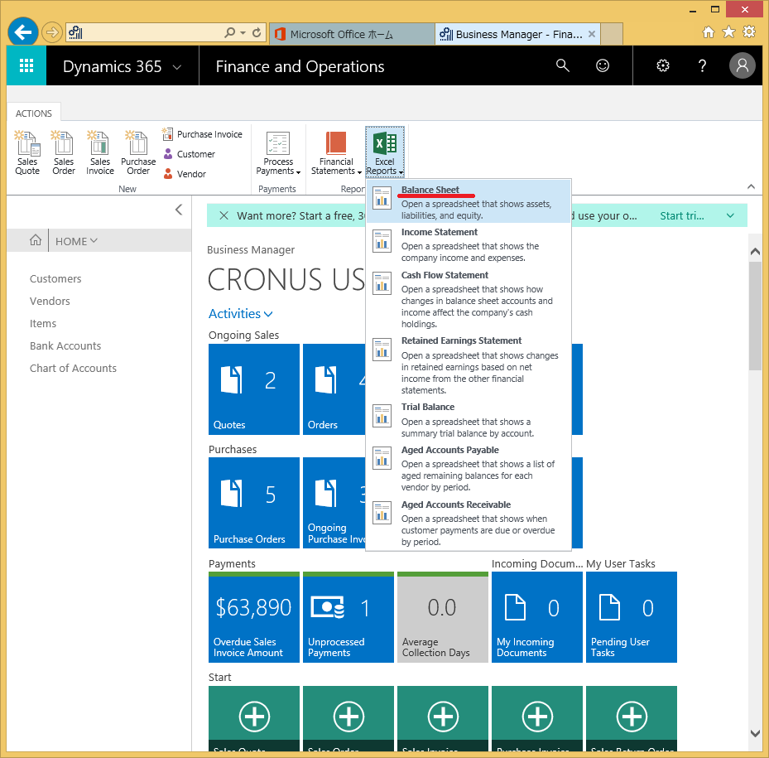Click the search magnifier in header
Image resolution: width=769 pixels, height=758 pixels.
click(x=563, y=65)
